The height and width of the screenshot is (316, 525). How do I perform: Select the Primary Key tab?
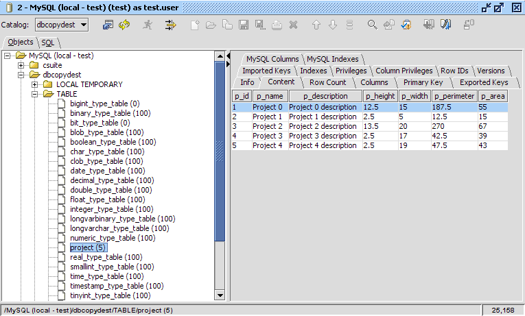pyautogui.click(x=423, y=82)
